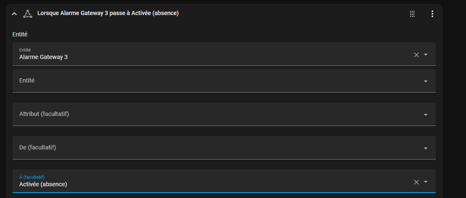The height and width of the screenshot is (198, 466).
Task: Click the Activée (absence) field text
Action: coord(43,184)
